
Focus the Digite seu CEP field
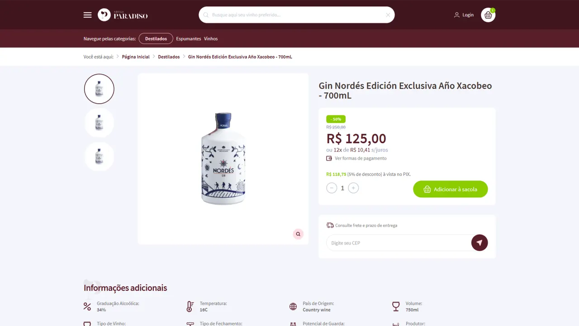pos(399,243)
